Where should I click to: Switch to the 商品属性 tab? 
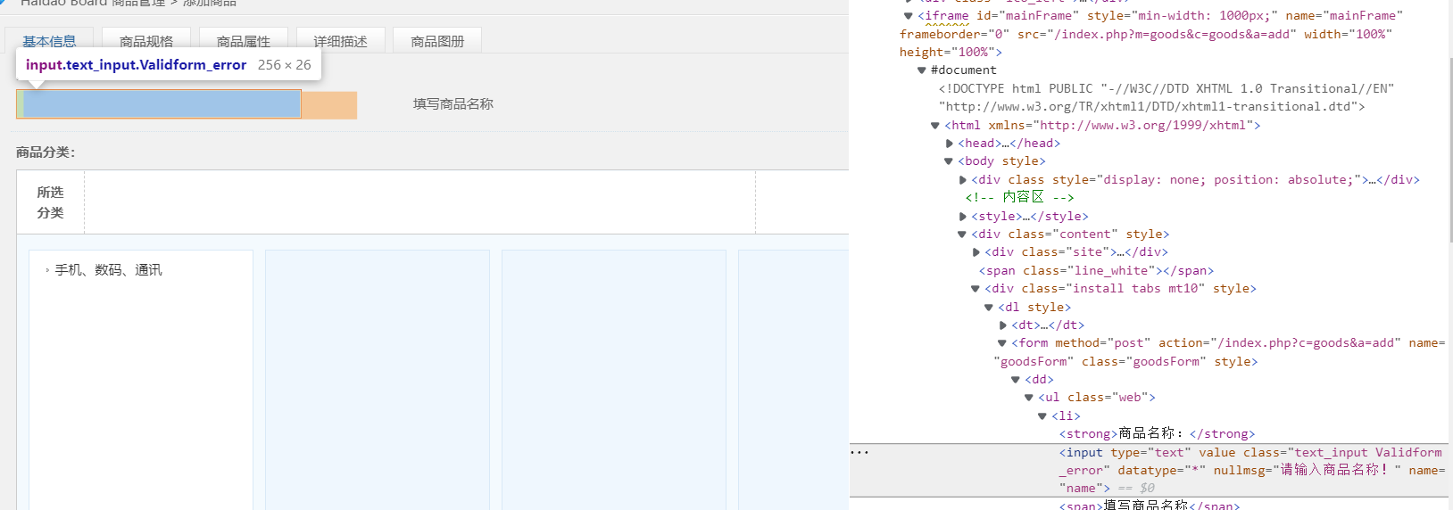coord(244,41)
